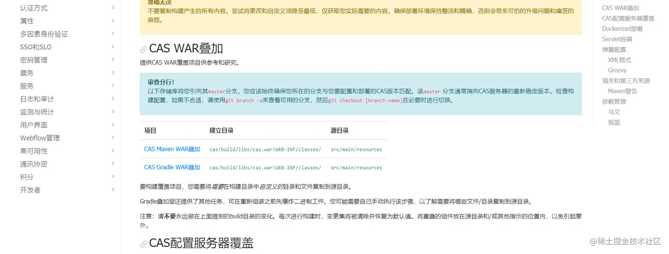
Task: Expand the 属性 sidebar chevron
Action: [113, 21]
